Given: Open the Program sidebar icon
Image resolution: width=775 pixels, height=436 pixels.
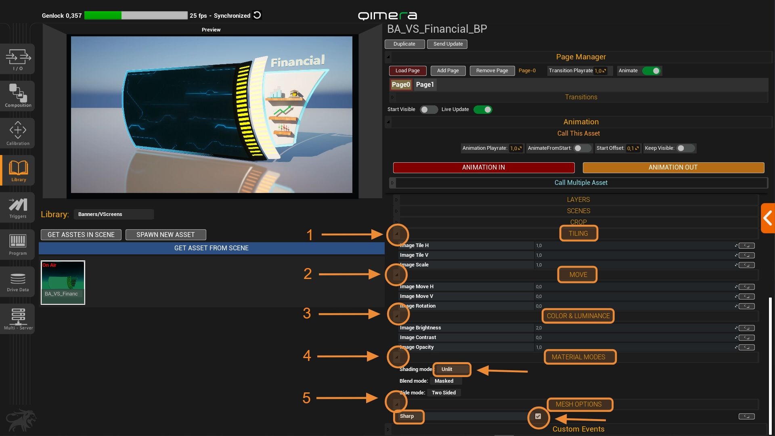Looking at the screenshot, I should [18, 244].
